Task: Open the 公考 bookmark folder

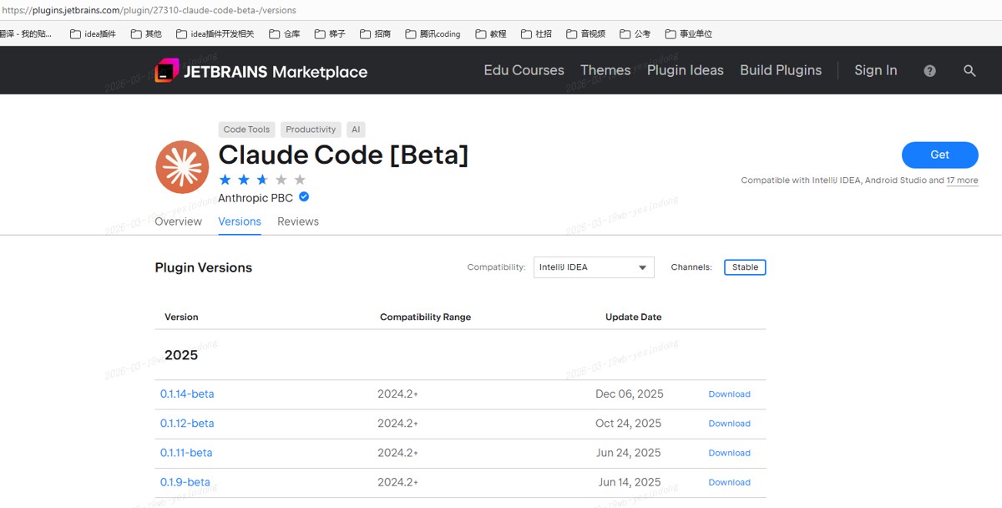Action: pos(635,34)
